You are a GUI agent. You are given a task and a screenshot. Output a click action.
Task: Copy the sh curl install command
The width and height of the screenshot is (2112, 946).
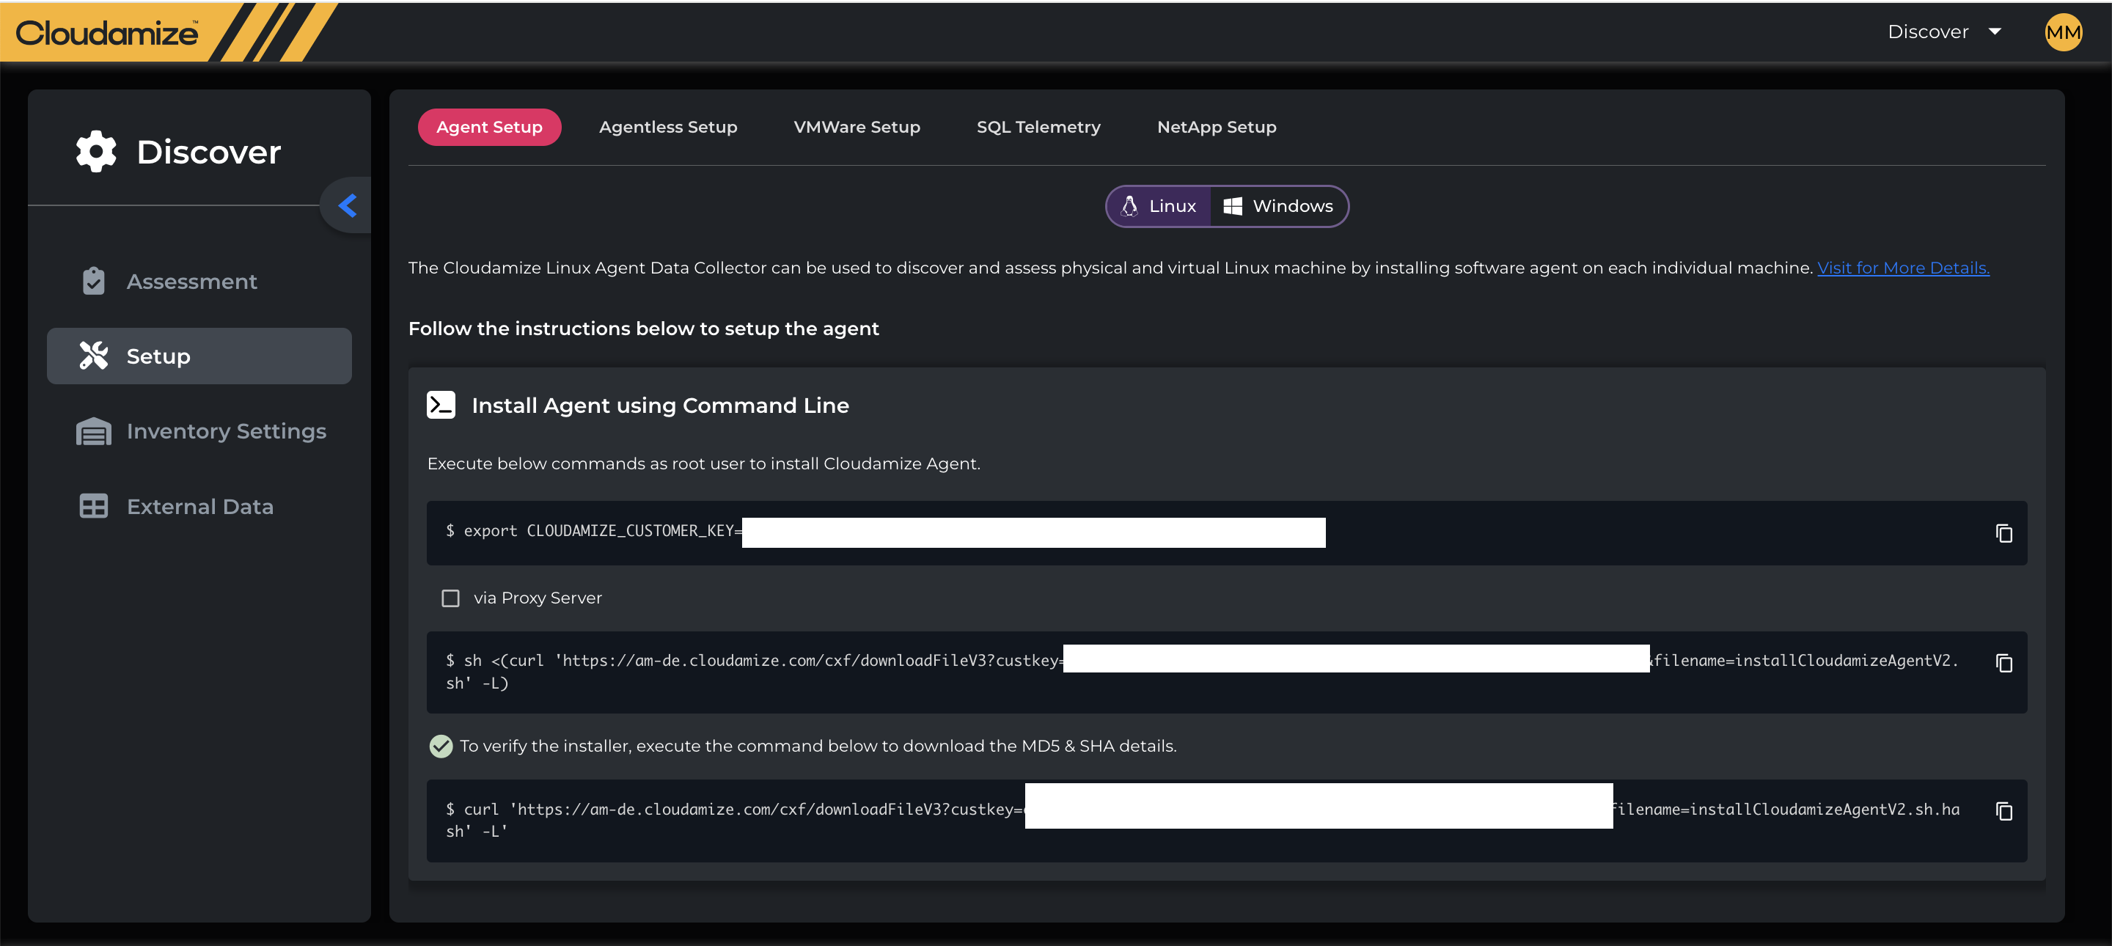click(2003, 662)
